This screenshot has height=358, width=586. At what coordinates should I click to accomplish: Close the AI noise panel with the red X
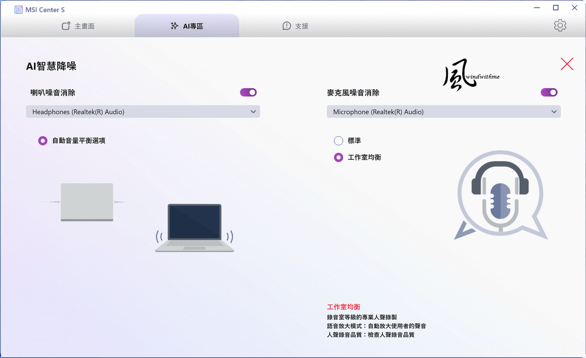[567, 64]
